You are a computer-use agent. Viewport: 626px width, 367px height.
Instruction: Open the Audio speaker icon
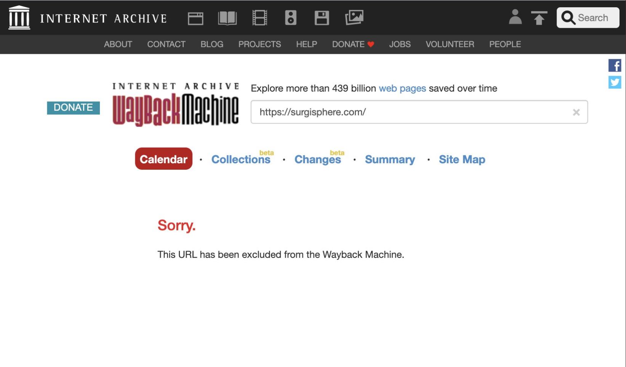pyautogui.click(x=291, y=18)
